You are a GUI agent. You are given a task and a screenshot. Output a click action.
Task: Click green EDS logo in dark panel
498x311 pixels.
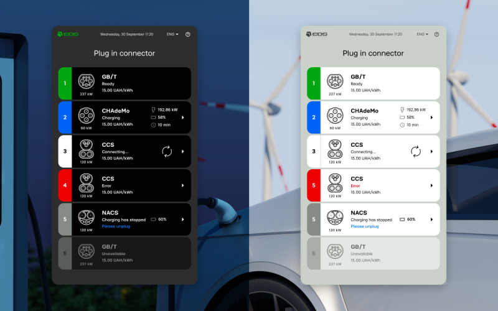68,34
